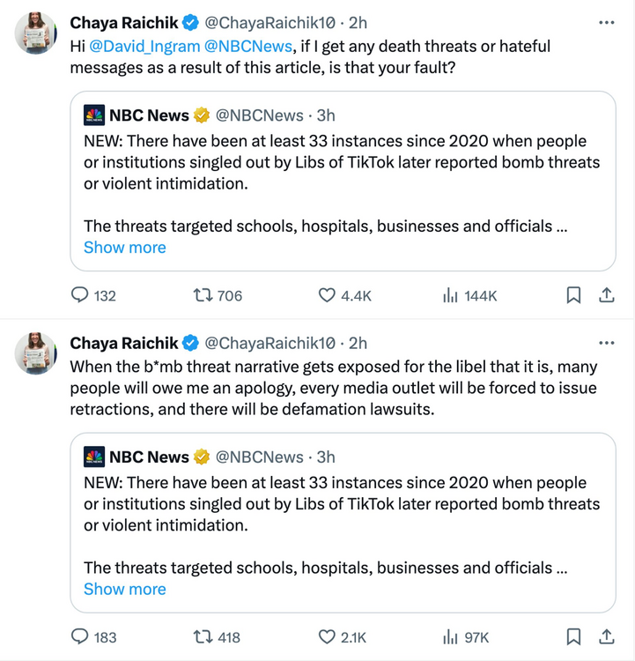Like the second tweet with 2.1K likes

click(x=327, y=636)
